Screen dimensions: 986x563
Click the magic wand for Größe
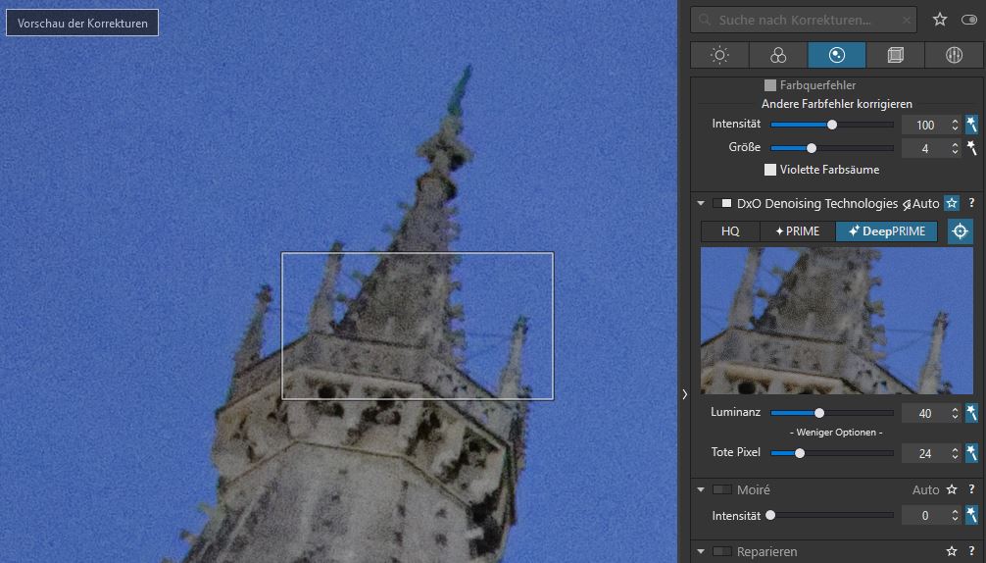tap(971, 148)
